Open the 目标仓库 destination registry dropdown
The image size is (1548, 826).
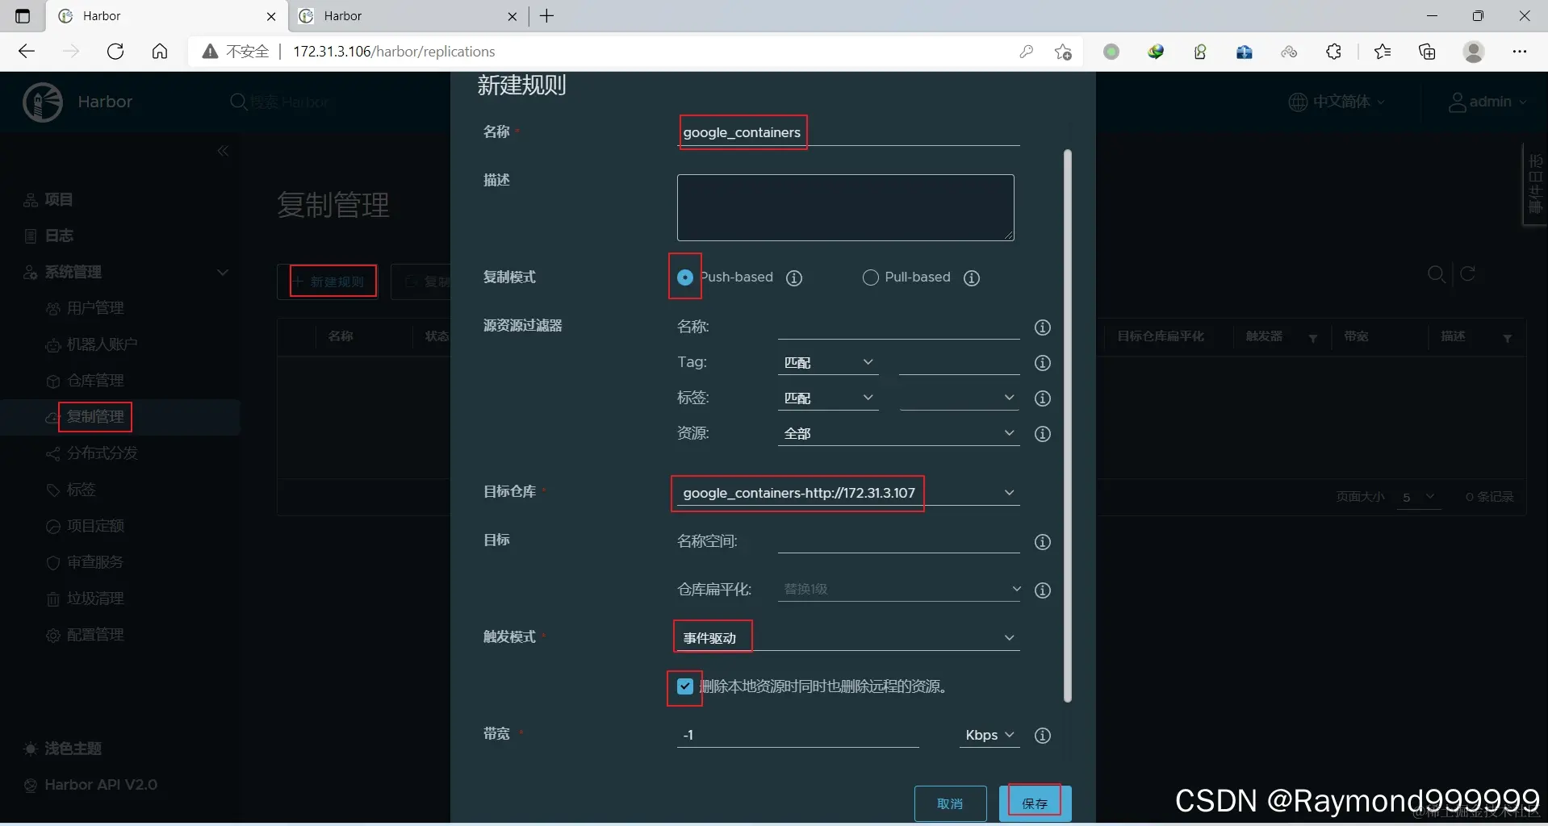[x=1009, y=493]
